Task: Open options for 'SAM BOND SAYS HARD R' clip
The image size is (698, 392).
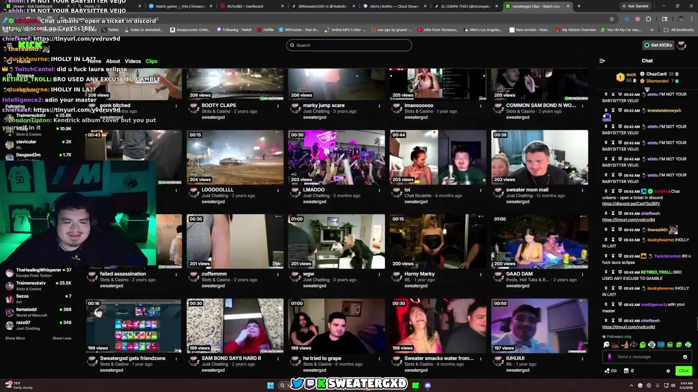Action: (278, 359)
